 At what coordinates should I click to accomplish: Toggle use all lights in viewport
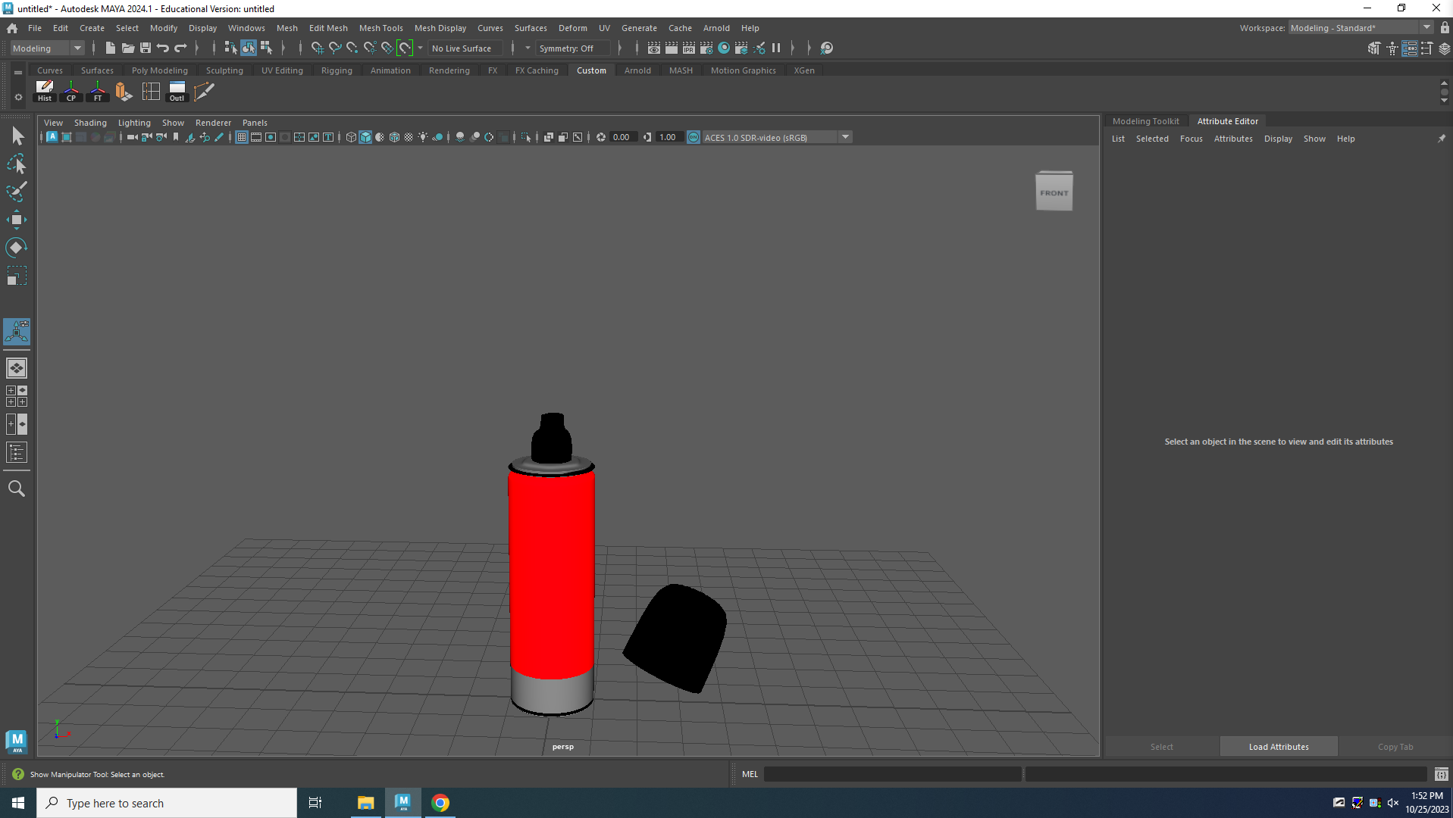(x=423, y=137)
